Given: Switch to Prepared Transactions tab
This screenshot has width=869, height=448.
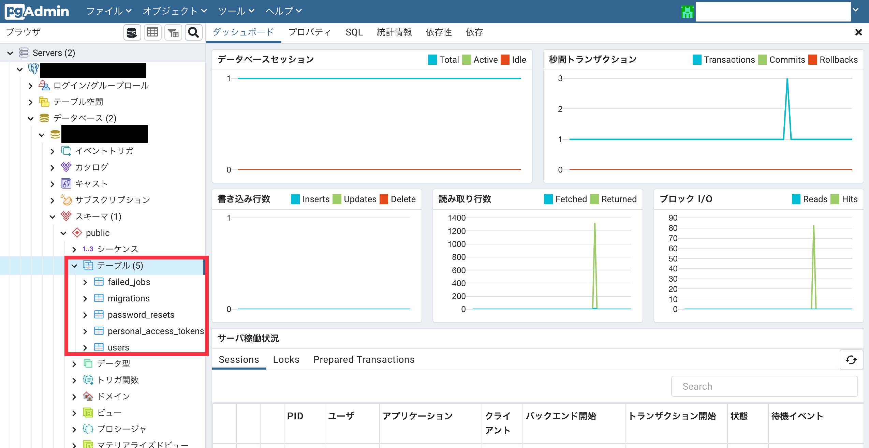Looking at the screenshot, I should point(364,360).
